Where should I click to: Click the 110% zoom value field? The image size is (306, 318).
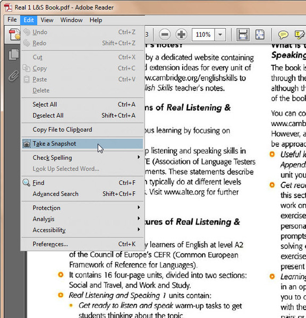[203, 34]
